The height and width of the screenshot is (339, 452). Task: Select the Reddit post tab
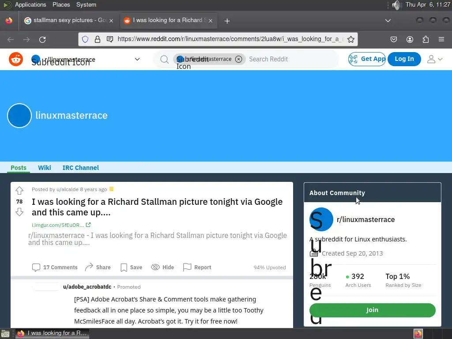coord(169,20)
